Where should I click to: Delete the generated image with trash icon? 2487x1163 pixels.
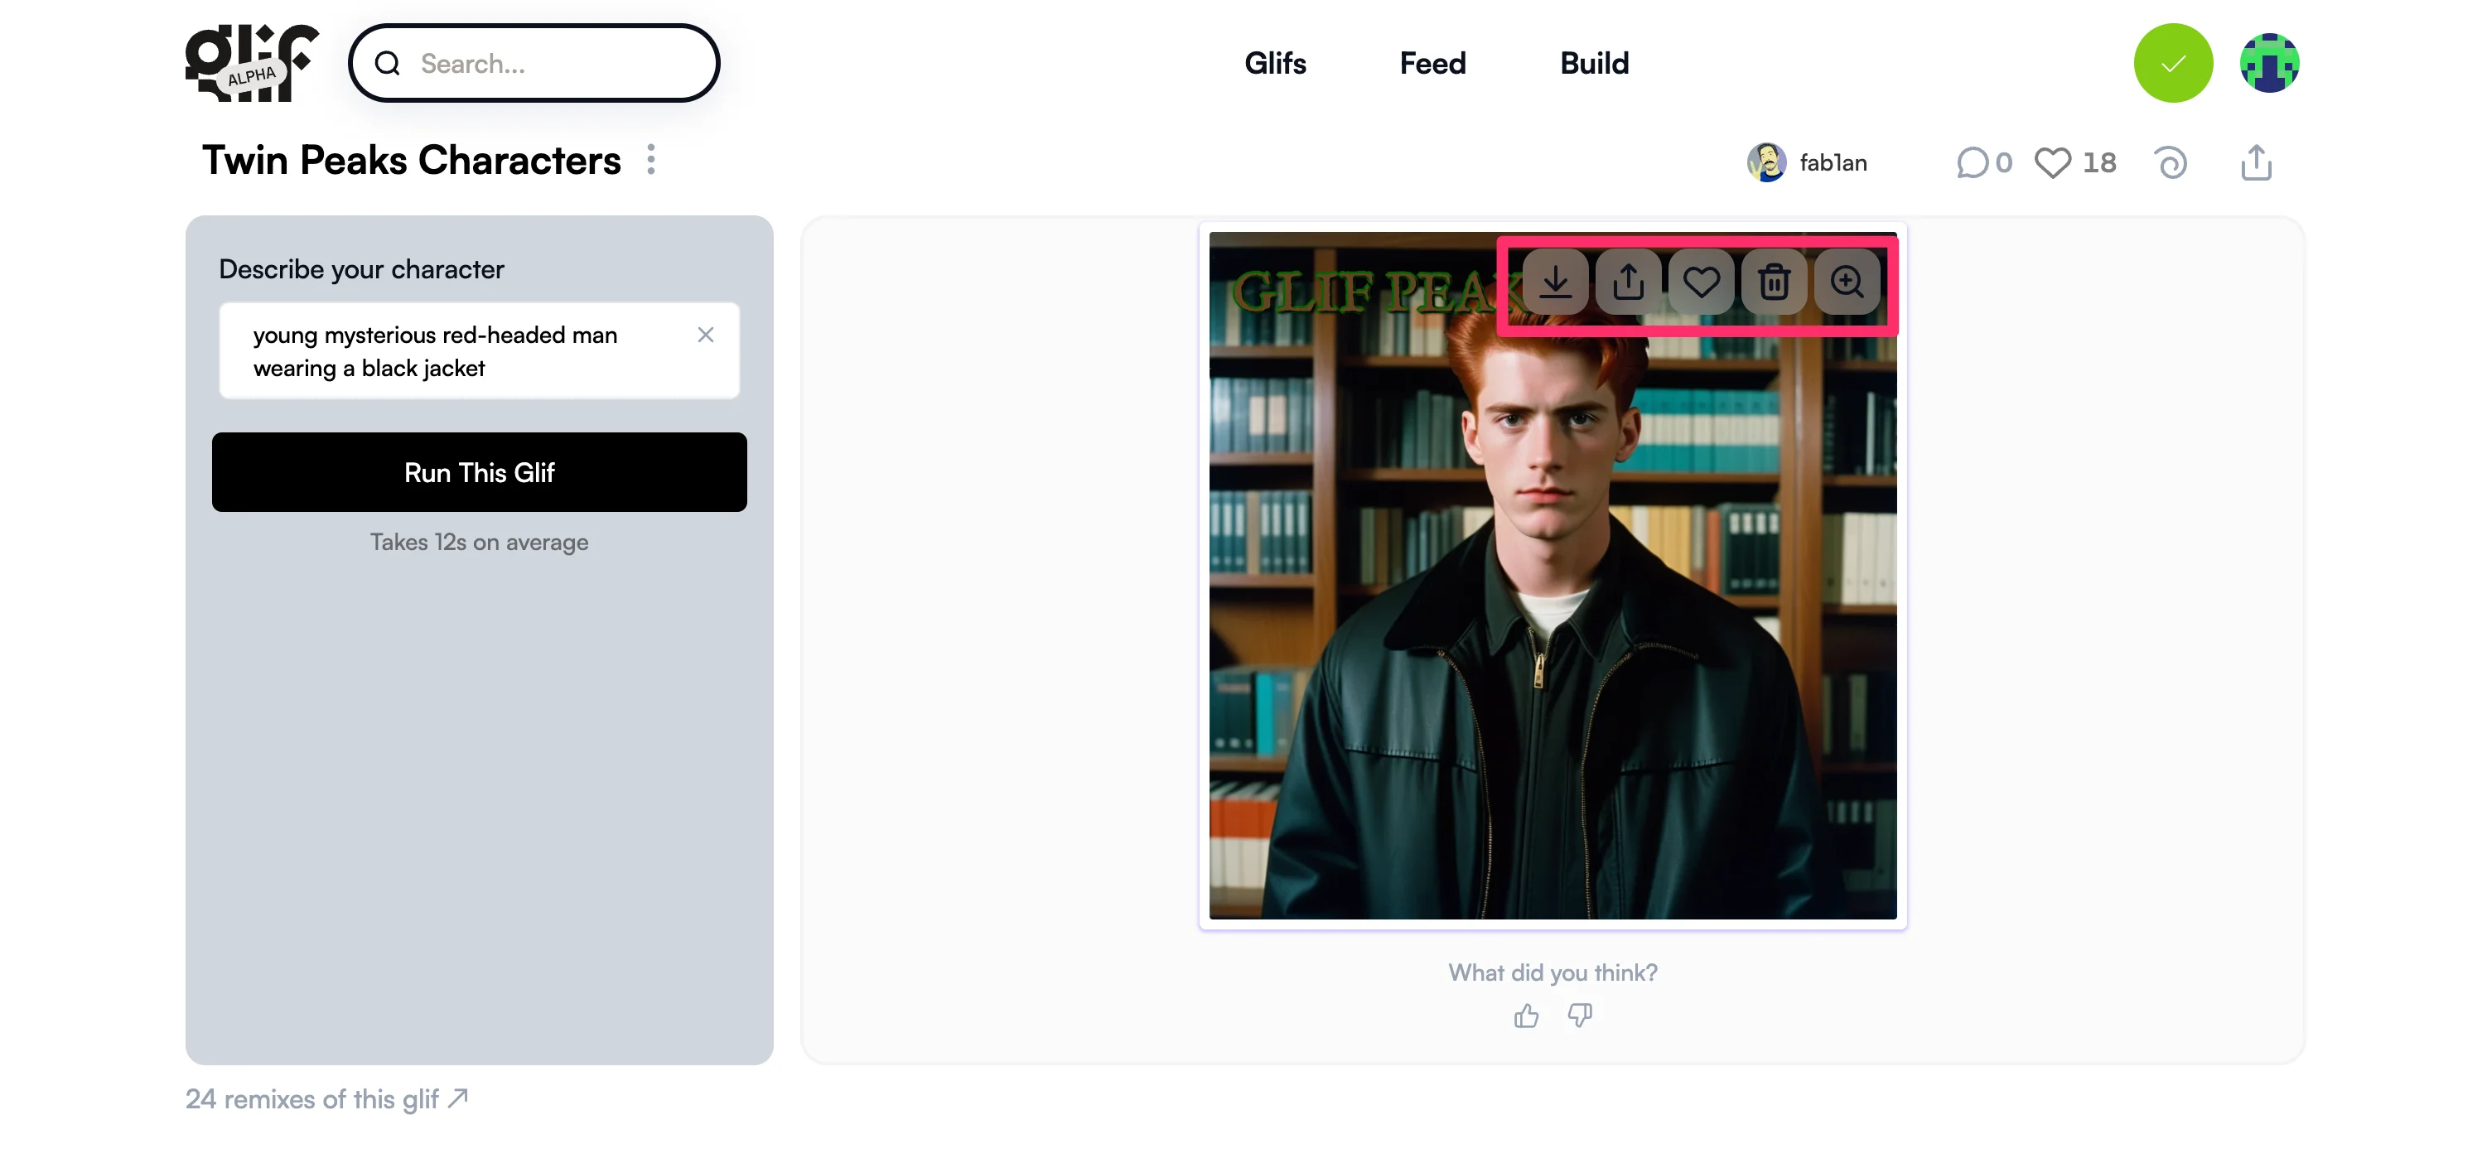1774,282
